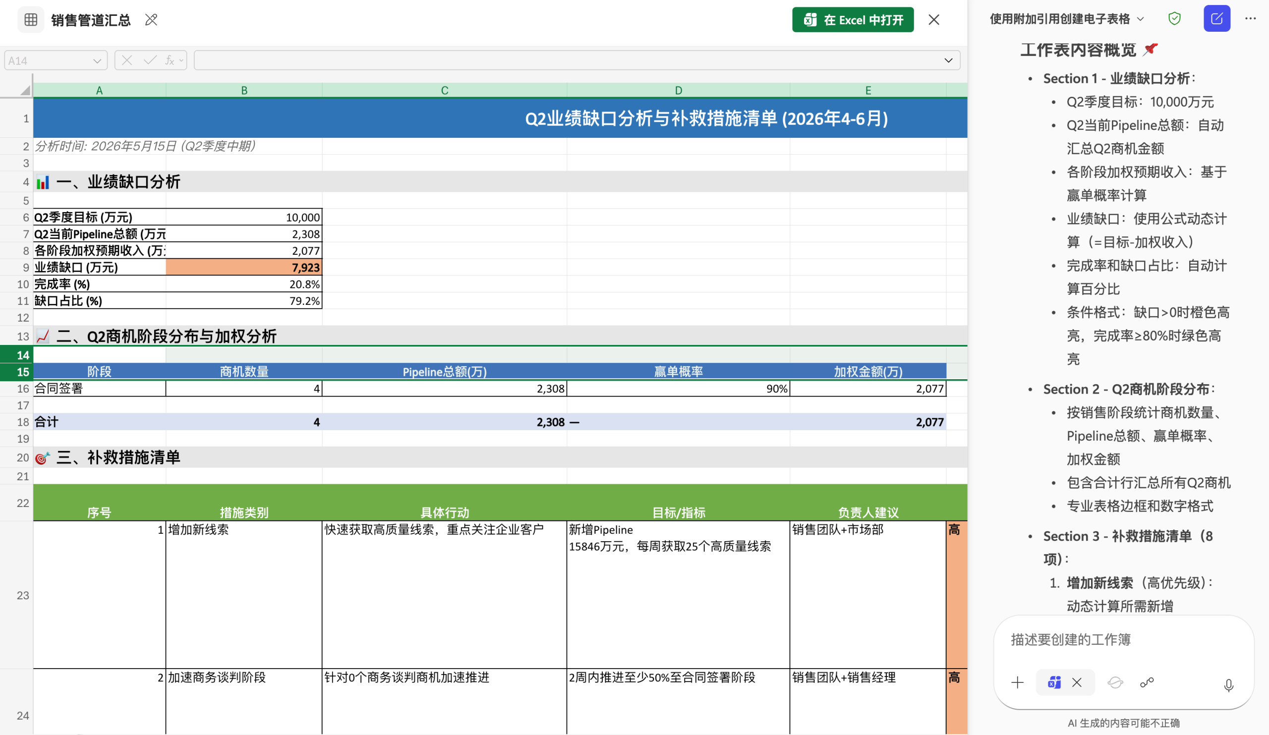Open the Name Box dropdown showing A14
This screenshot has width=1269, height=735.
click(x=97, y=61)
